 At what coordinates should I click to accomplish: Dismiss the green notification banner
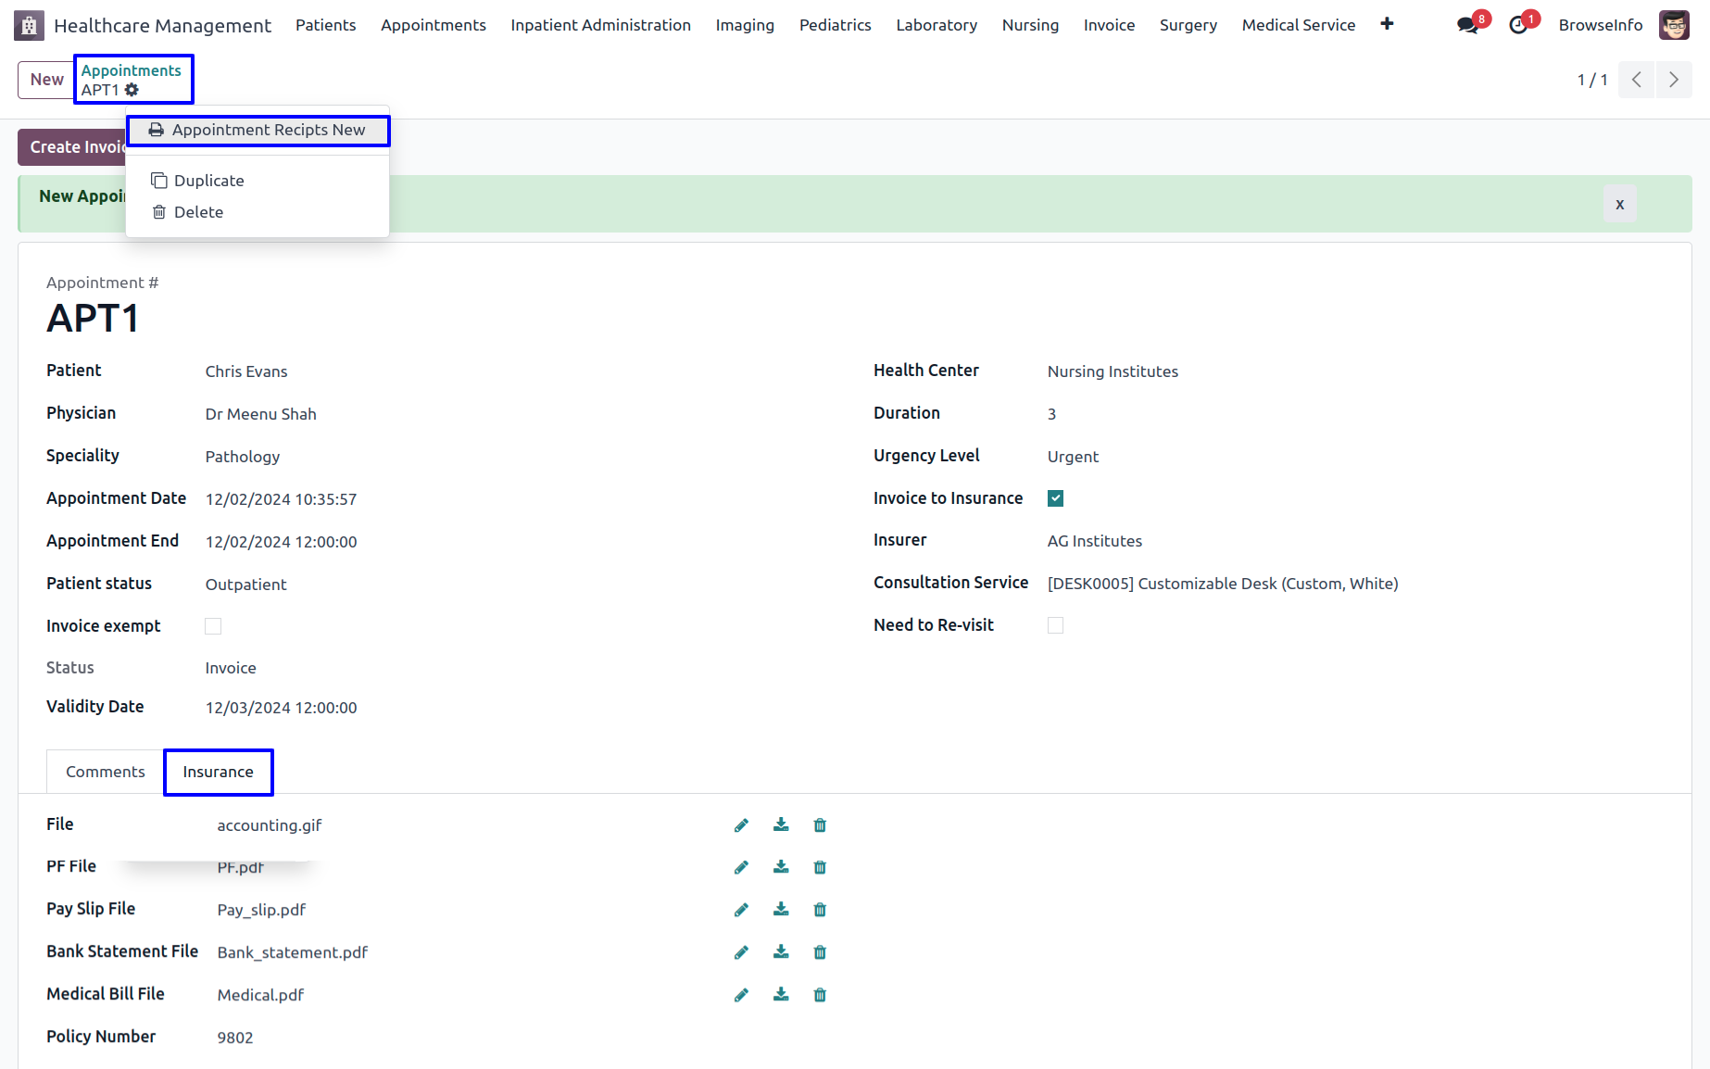[1619, 204]
